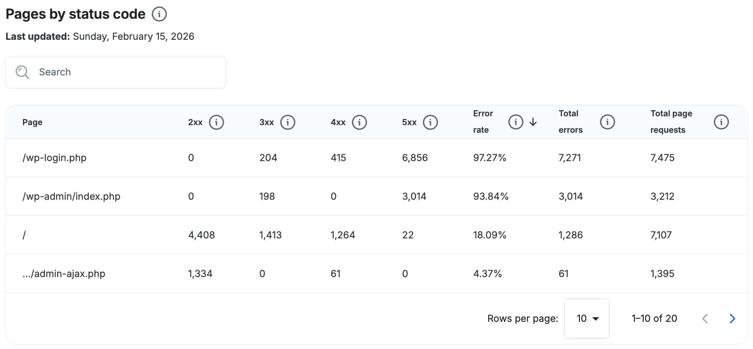
Task: Select the /wp-login.php page row
Action: coord(54,158)
